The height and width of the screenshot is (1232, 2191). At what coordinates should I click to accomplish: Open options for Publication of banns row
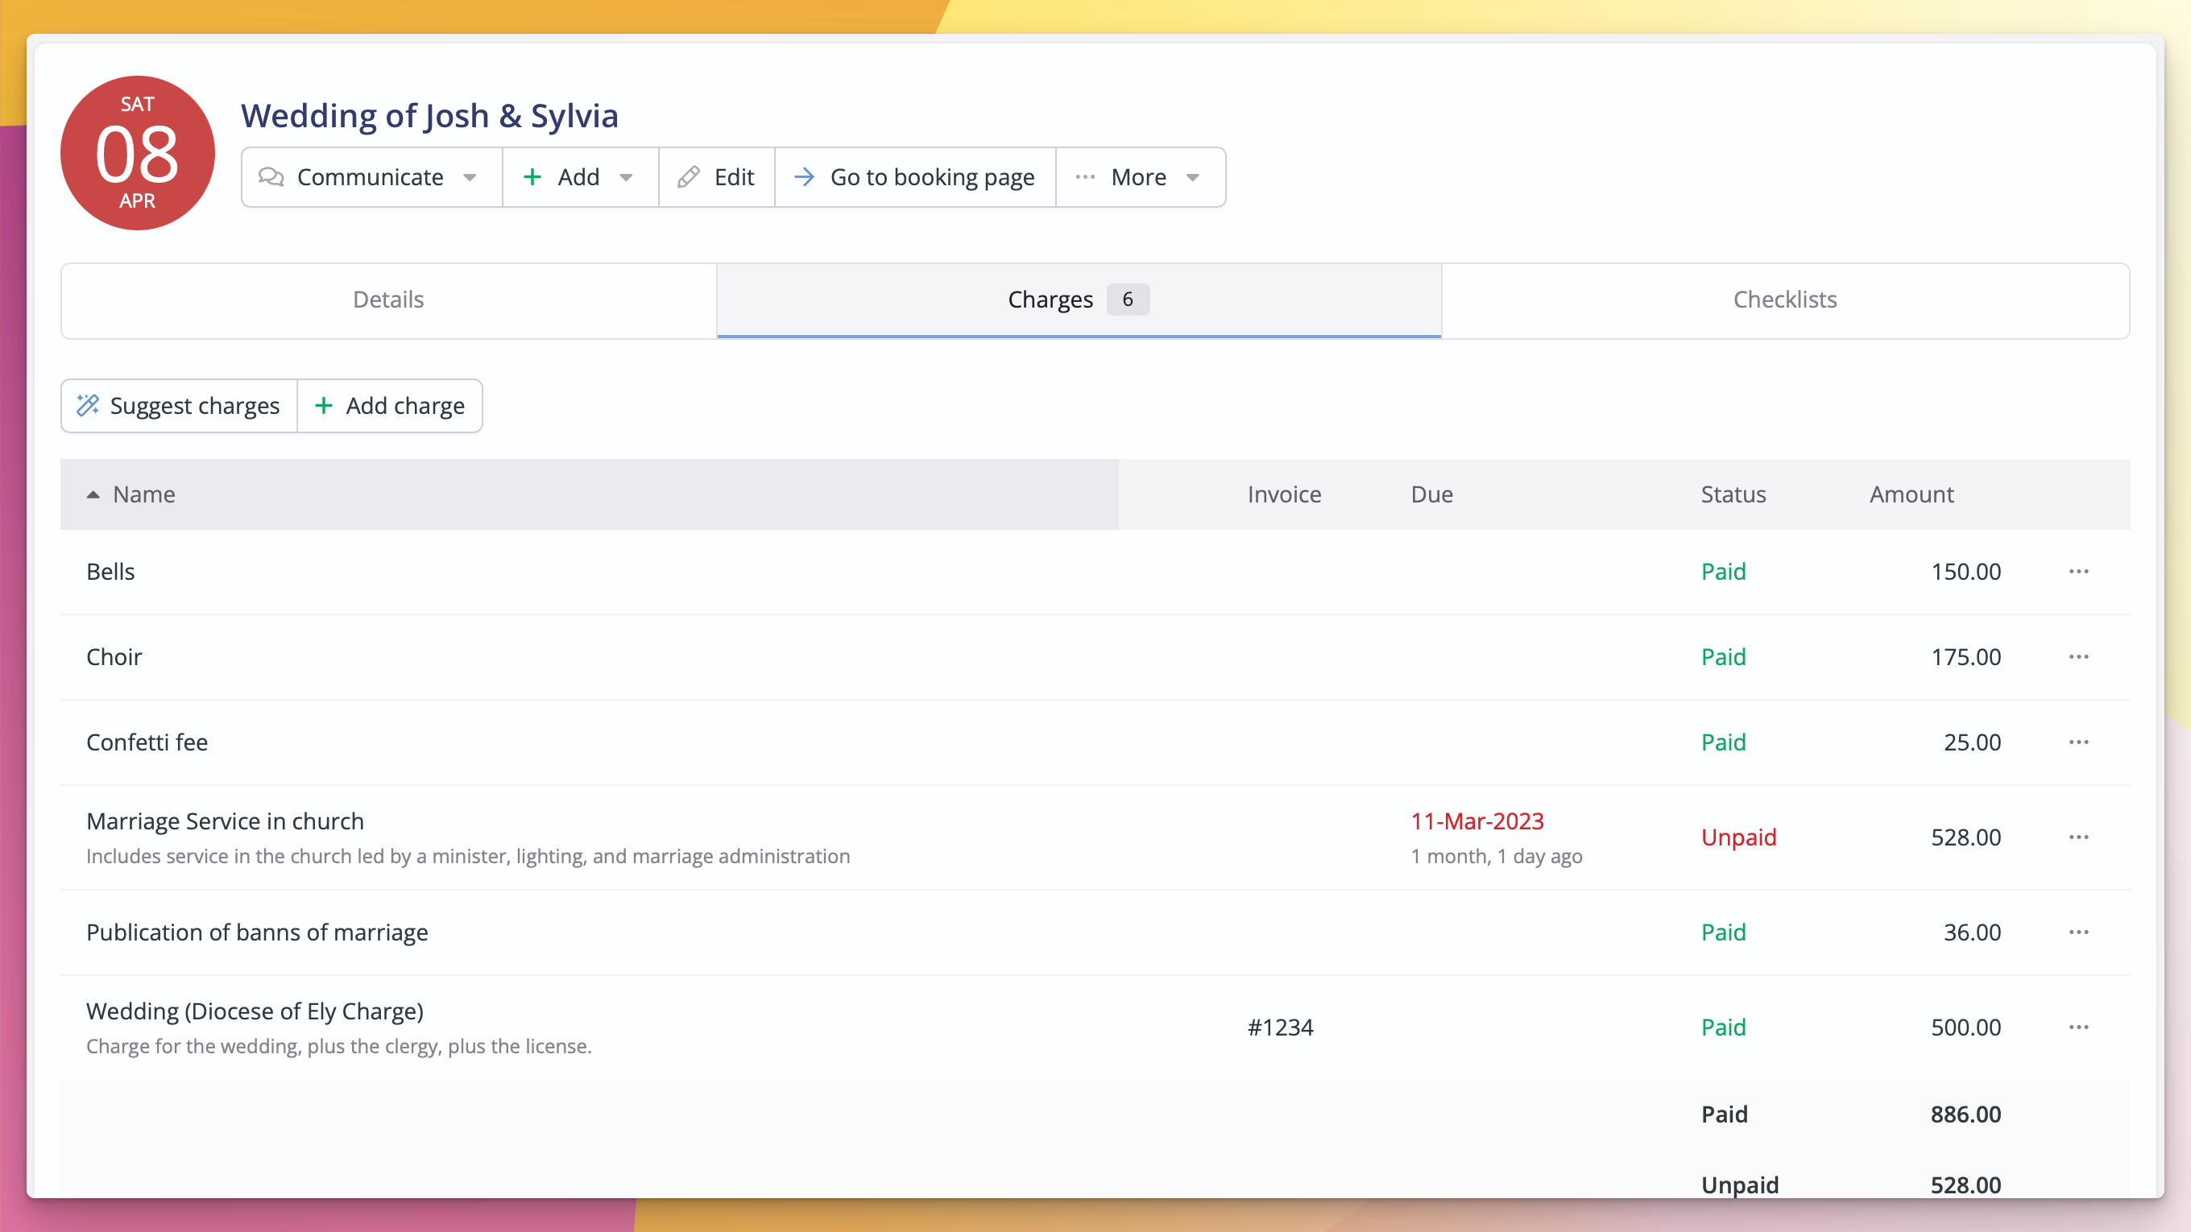pos(2079,932)
